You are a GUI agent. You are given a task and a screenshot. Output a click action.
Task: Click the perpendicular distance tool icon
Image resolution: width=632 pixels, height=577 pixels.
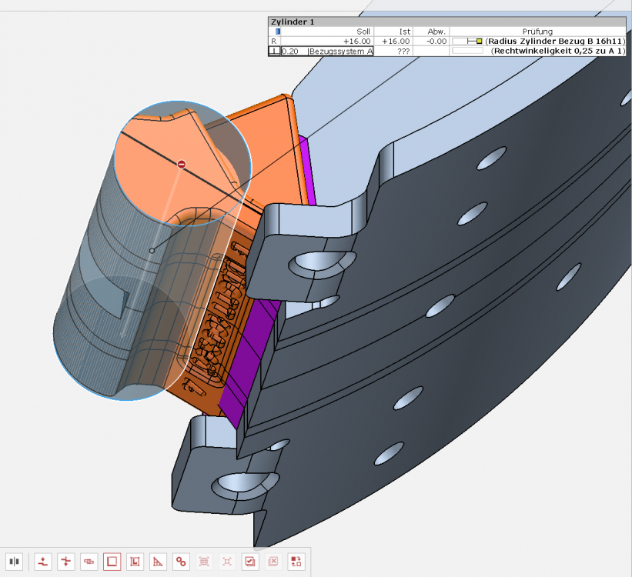[x=44, y=562]
